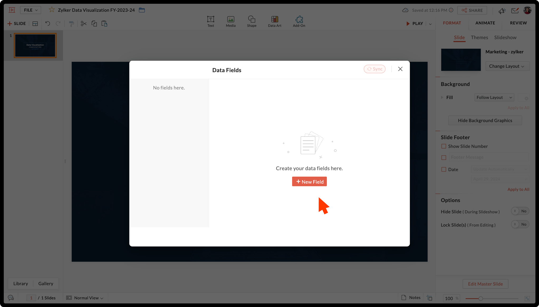The height and width of the screenshot is (307, 539).
Task: Click the Add-On puzzle icon
Action: (x=299, y=21)
